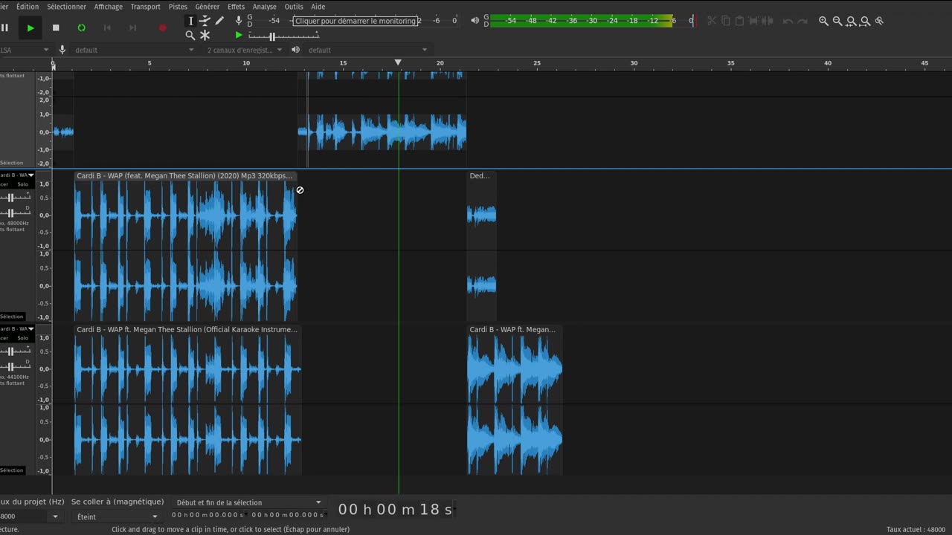Click the Pause transport button
The height and width of the screenshot is (535, 952).
click(x=5, y=27)
